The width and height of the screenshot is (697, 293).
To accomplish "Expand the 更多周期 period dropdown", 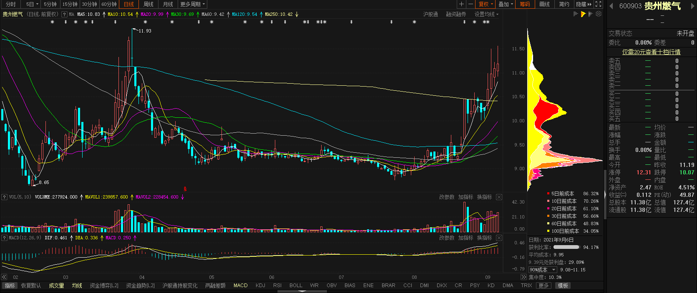I will [193, 4].
